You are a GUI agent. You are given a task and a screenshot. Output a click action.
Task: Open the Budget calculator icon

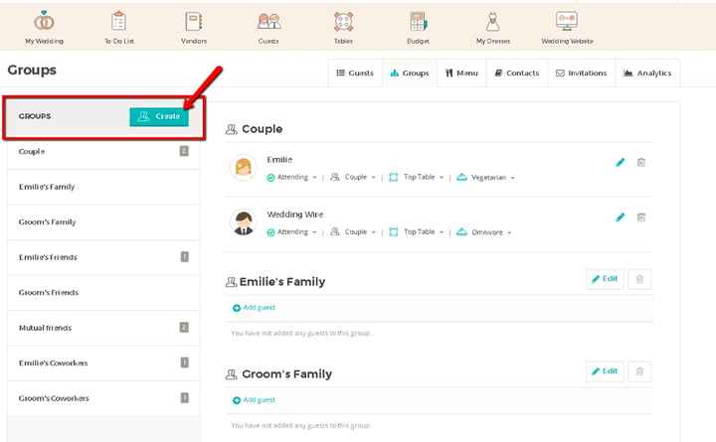tap(418, 21)
